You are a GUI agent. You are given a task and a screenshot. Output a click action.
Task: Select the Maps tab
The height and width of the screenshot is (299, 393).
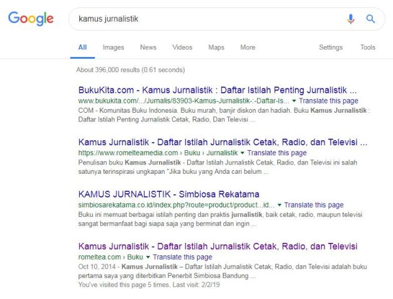point(216,47)
